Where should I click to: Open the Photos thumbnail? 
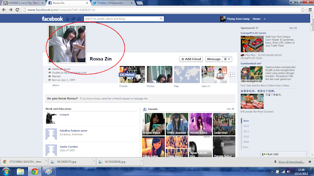click(159, 74)
